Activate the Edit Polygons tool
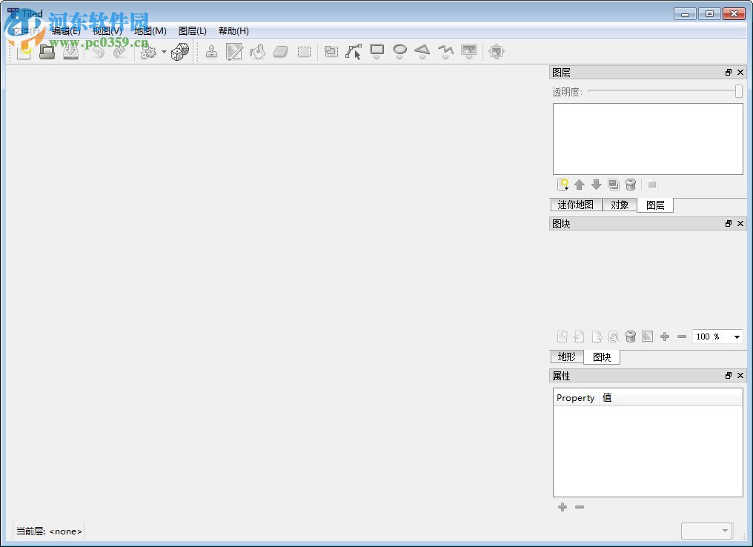This screenshot has height=547, width=753. (354, 52)
